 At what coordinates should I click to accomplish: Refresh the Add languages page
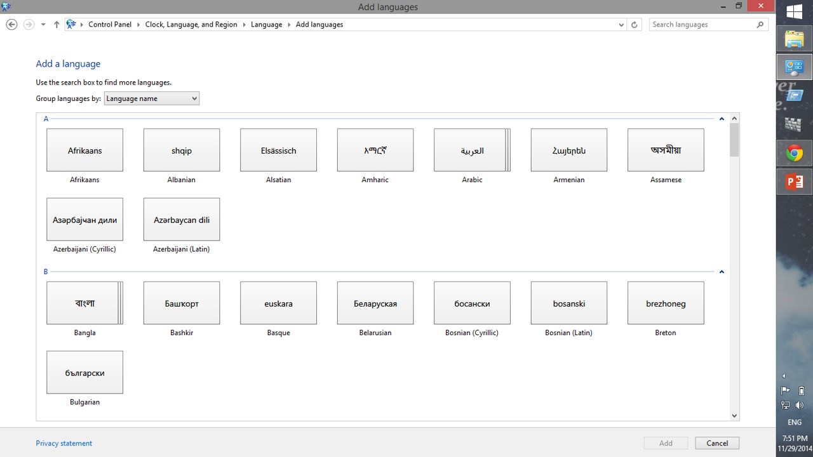pos(634,25)
